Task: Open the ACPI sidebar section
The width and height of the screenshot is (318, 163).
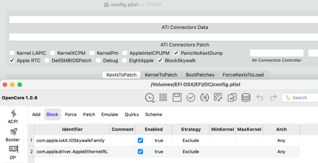Action: tap(13, 116)
